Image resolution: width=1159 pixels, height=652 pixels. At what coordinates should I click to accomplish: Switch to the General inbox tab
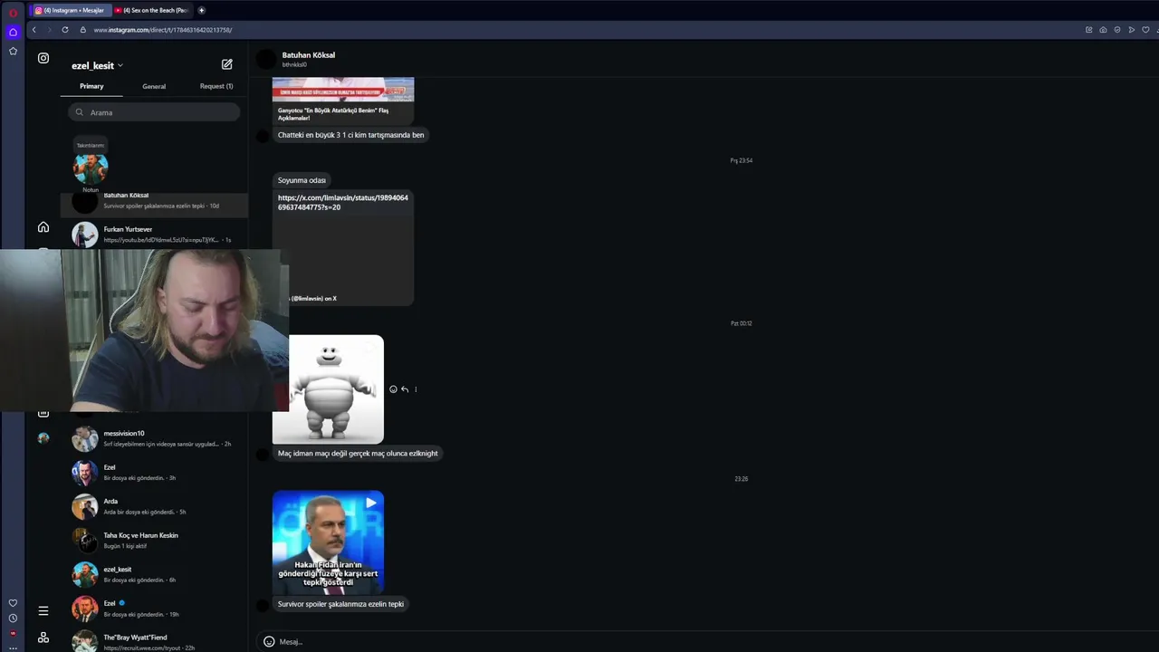coord(154,86)
